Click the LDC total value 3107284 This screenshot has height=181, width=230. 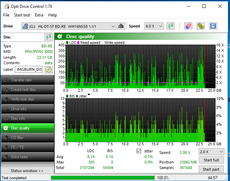tap(87, 168)
